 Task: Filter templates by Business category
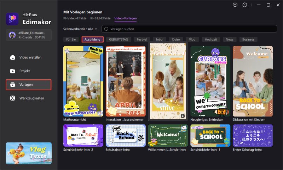coord(248,40)
